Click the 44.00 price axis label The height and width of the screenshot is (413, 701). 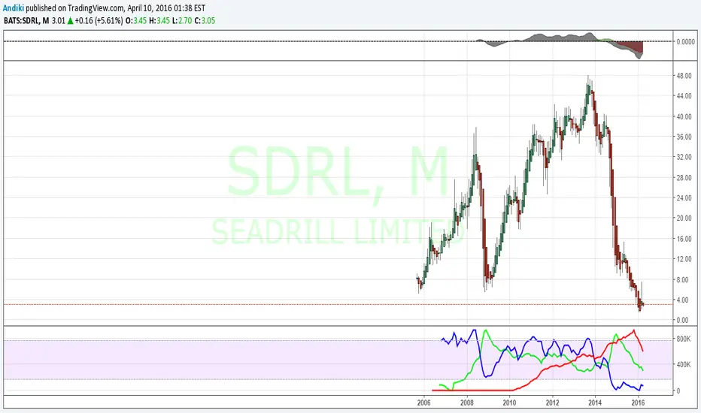point(684,96)
